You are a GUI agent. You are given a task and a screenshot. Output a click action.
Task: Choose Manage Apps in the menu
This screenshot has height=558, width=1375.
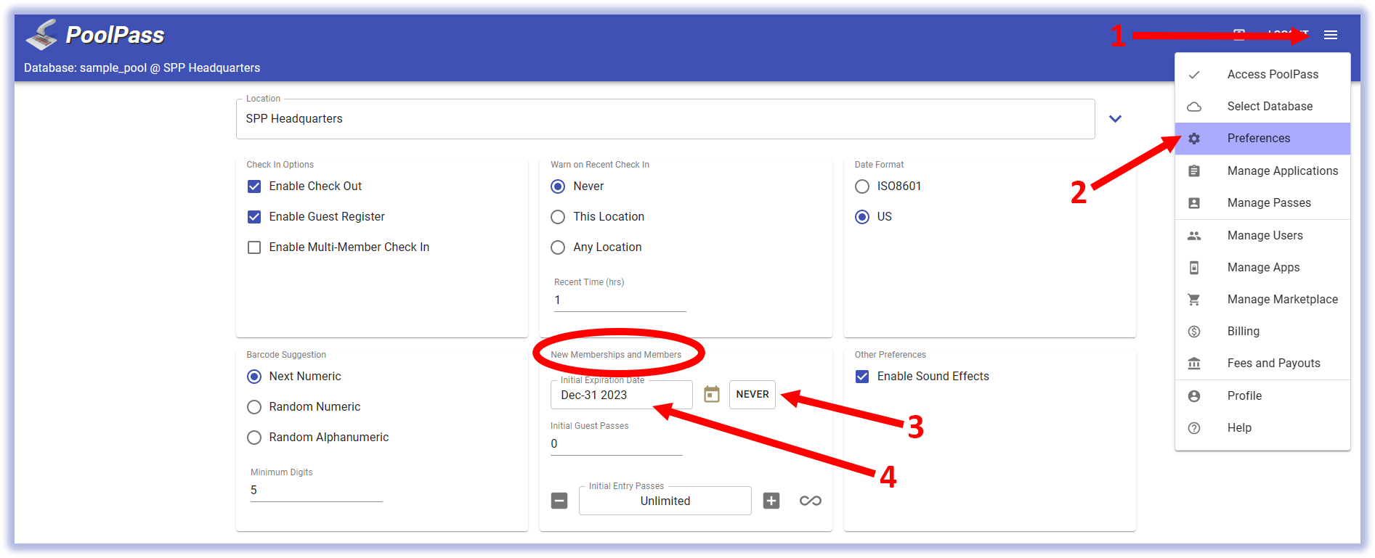click(1262, 268)
